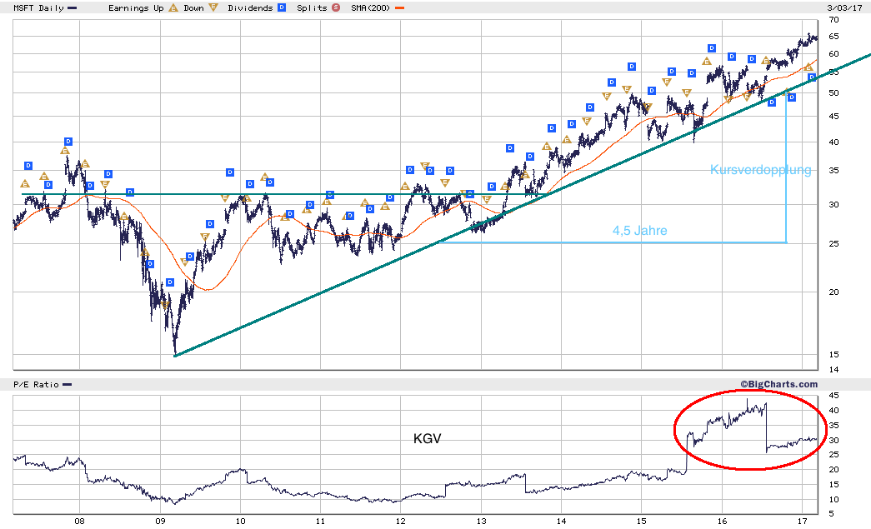Click the 70 label on price axis
This screenshot has height=529, width=871.
(x=833, y=20)
